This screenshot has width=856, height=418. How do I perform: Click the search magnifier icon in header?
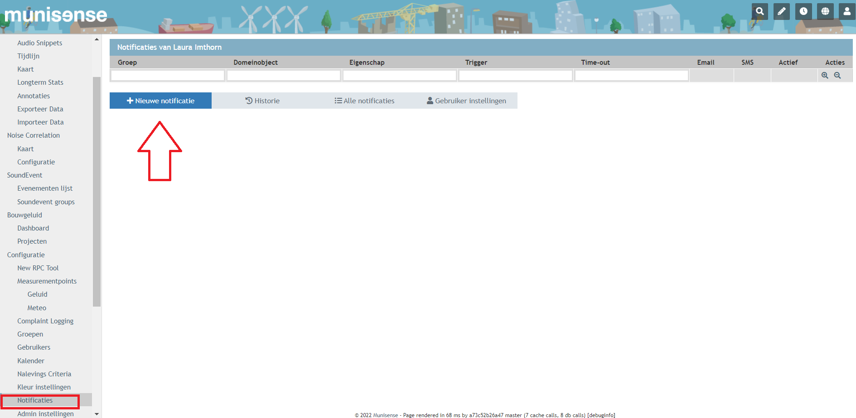tap(759, 11)
